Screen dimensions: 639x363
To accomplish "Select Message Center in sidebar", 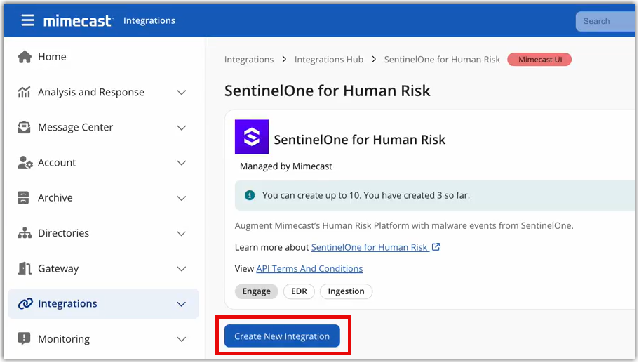I will (x=75, y=127).
